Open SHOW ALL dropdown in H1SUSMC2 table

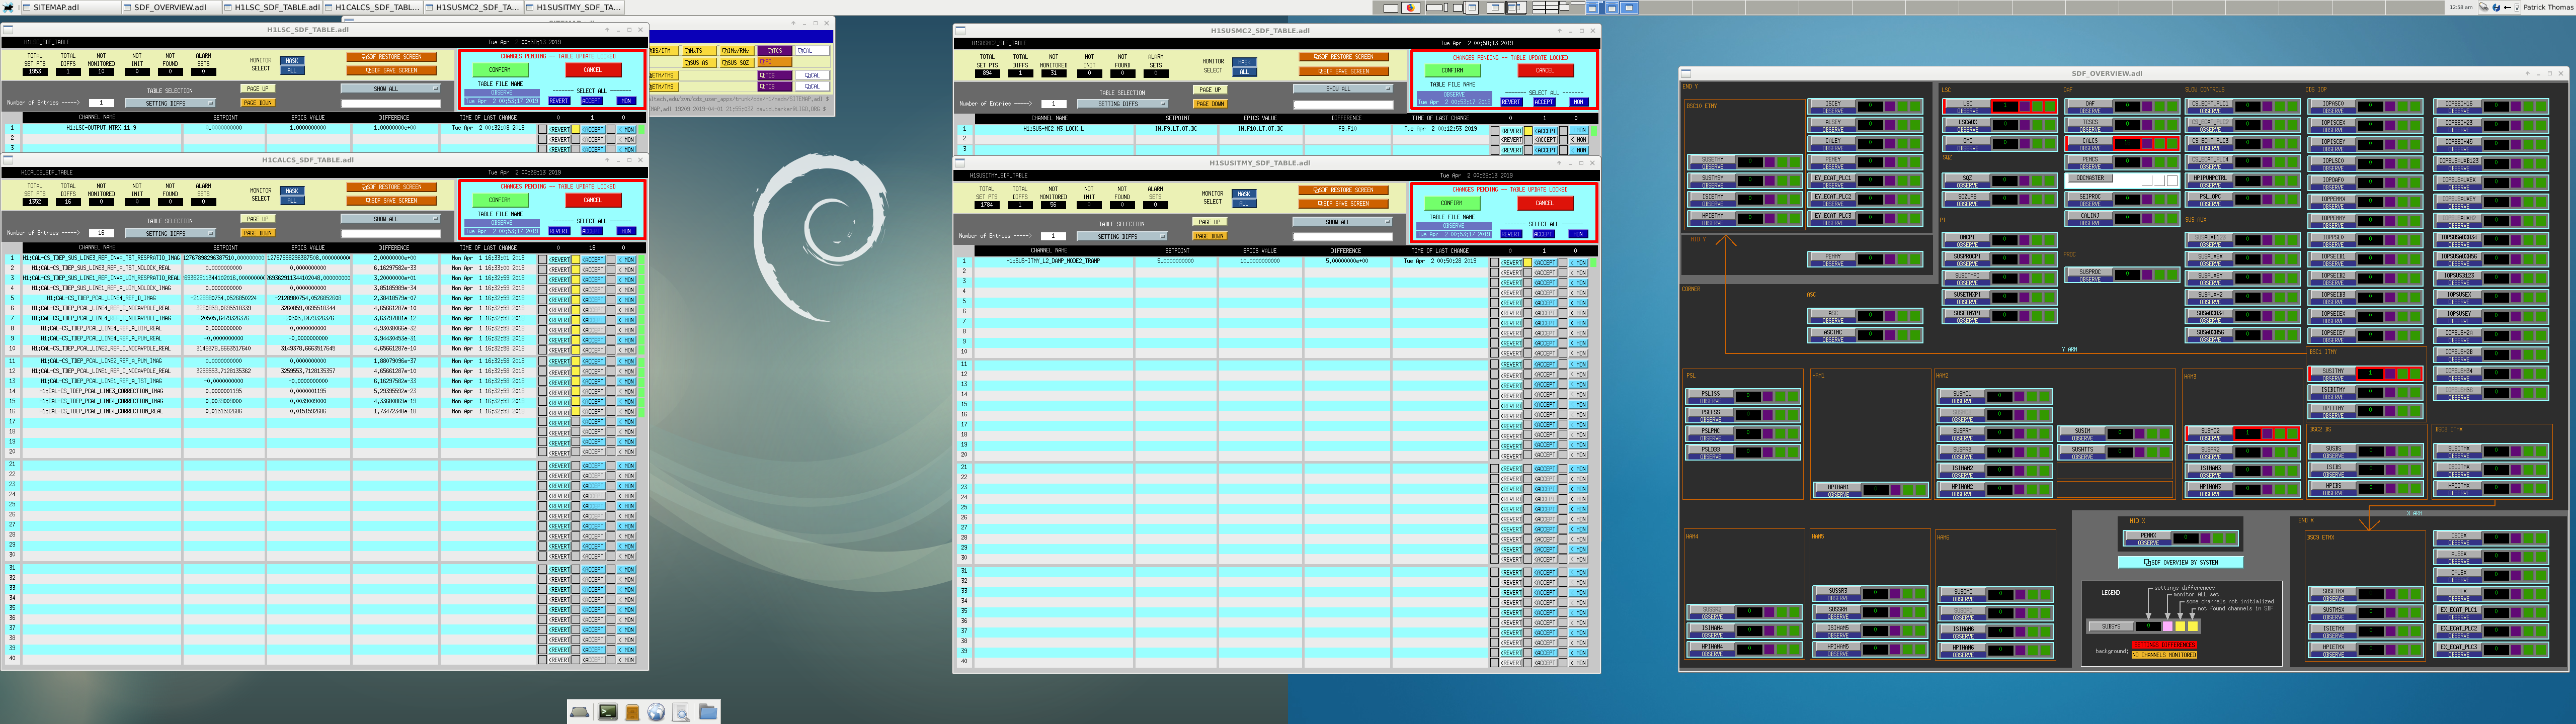[x=1342, y=89]
